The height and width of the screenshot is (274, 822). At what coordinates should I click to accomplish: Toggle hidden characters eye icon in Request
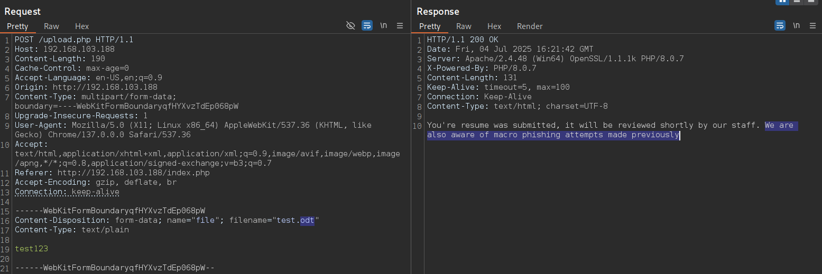pyautogui.click(x=350, y=25)
